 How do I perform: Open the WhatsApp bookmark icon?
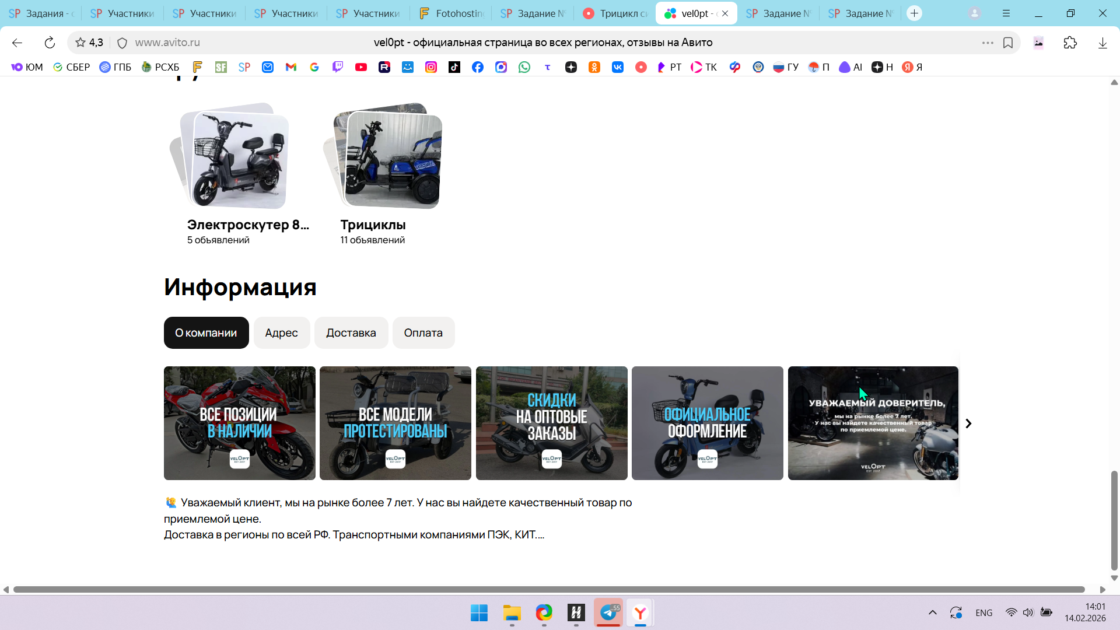click(x=524, y=67)
